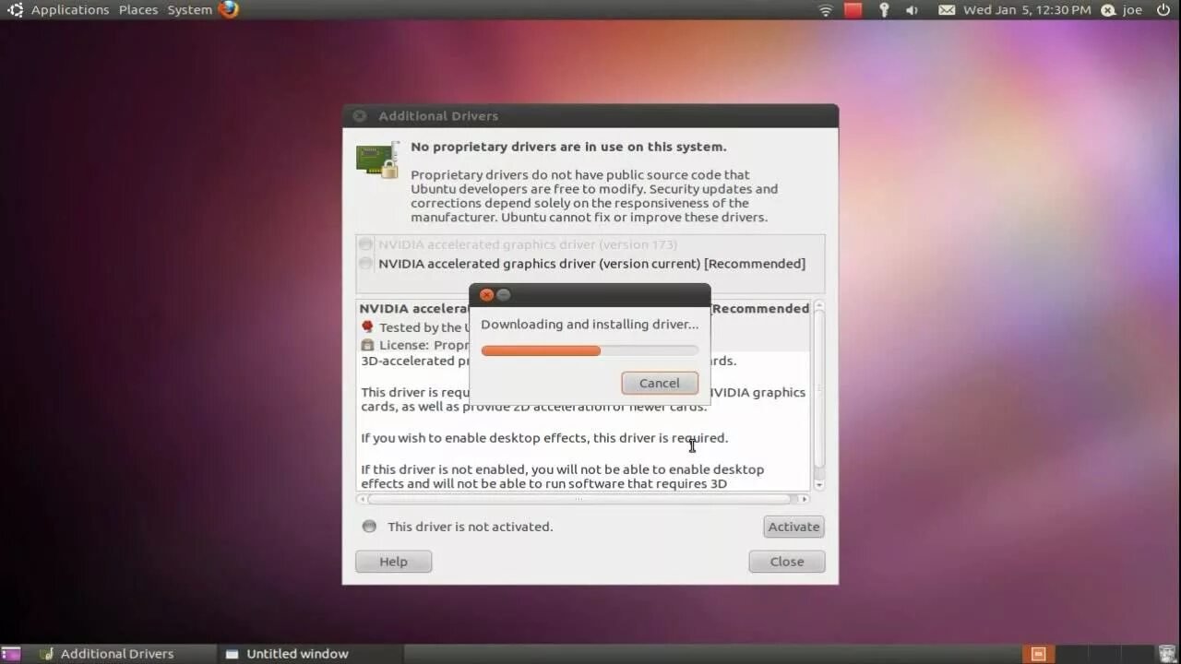Click the red ribbon 'Tested by' icon
This screenshot has width=1181, height=664.
367,327
